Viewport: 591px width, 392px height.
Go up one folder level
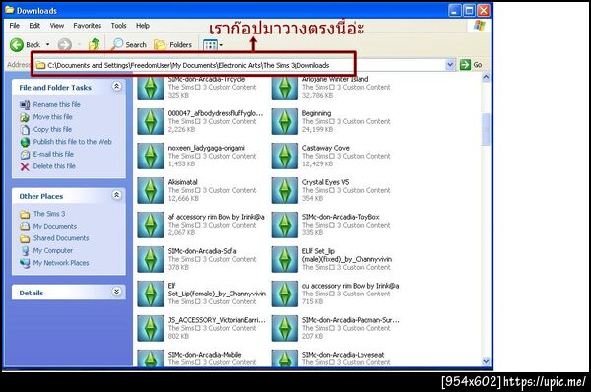click(x=94, y=45)
